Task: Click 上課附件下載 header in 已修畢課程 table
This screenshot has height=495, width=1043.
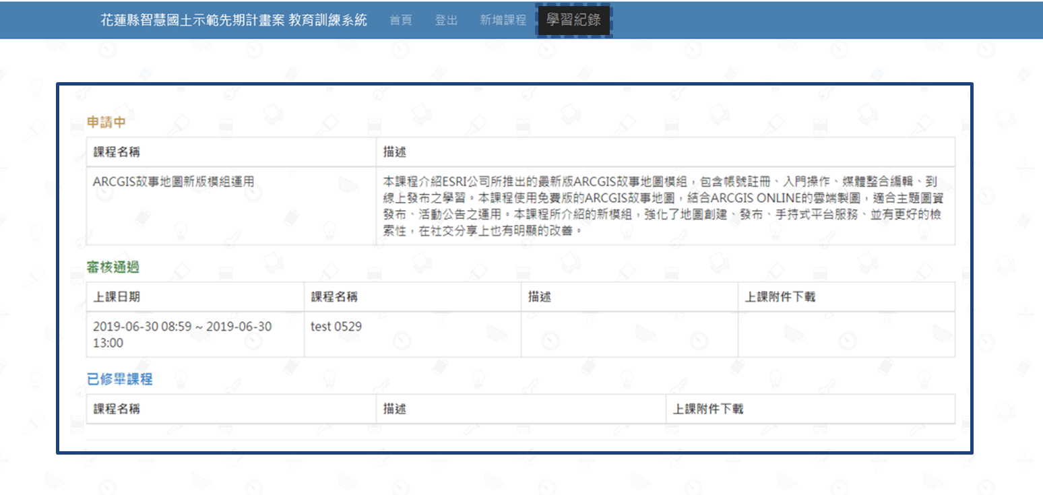Action: tap(708, 409)
